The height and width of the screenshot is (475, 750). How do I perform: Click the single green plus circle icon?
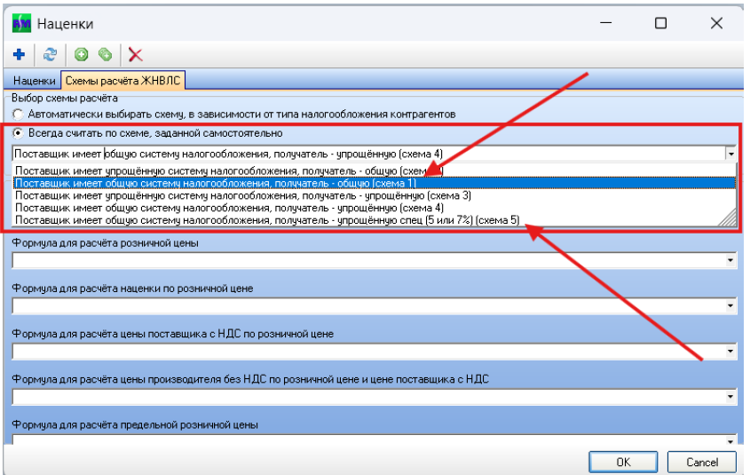coord(81,55)
